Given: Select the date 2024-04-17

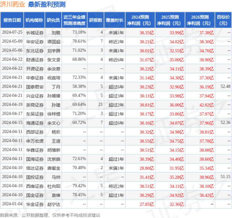Looking at the screenshot, I should tap(12, 114).
